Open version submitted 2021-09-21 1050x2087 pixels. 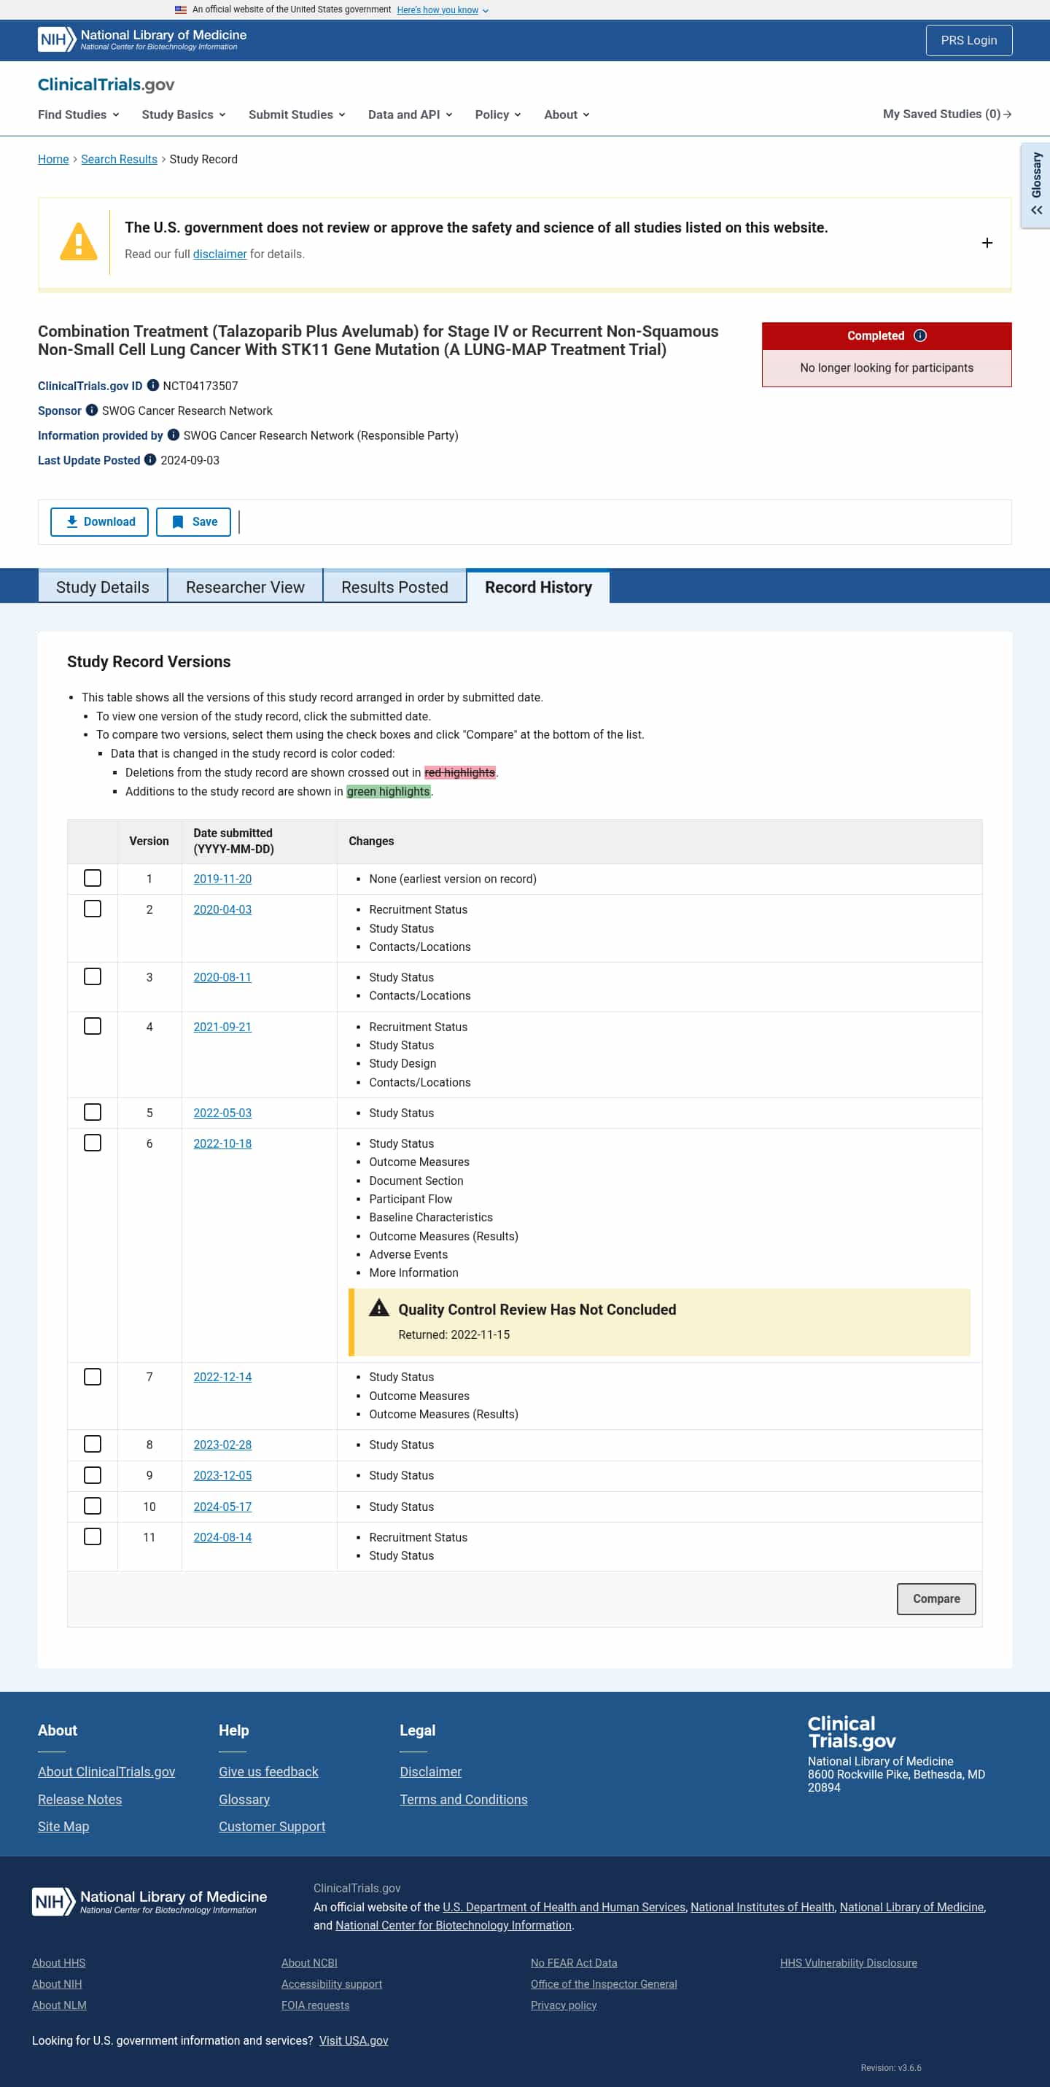pyautogui.click(x=223, y=1027)
